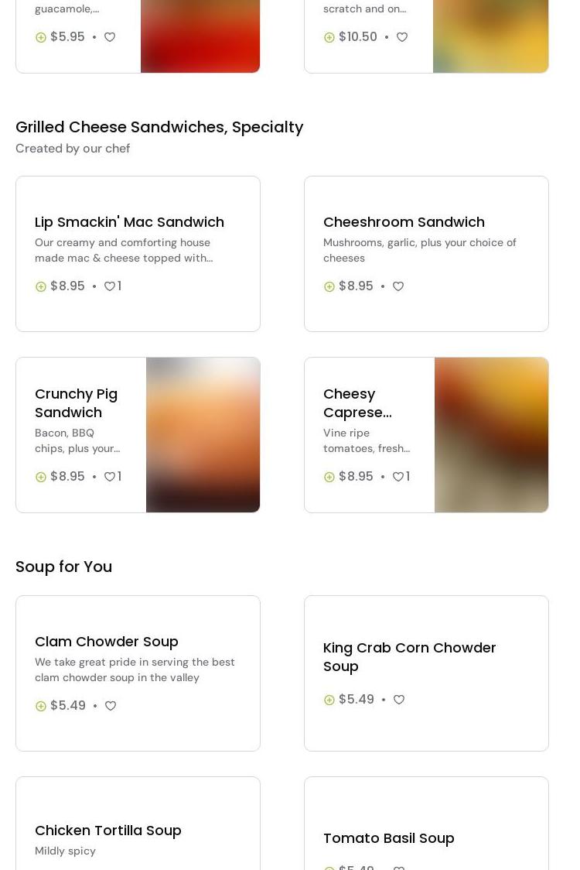Like the King Crab Corn Chowder Soup
580x870 pixels.
[399, 700]
